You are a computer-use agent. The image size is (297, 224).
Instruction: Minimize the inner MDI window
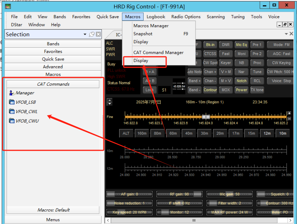pyautogui.click(x=279, y=24)
